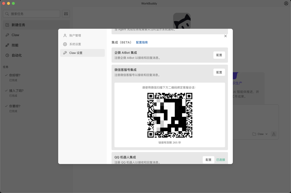
Task: Click the checkmark next to 你好呀 task
Action: point(6,75)
